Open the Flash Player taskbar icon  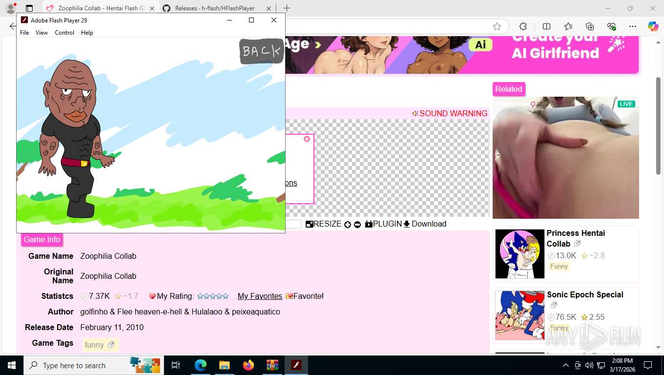(x=296, y=365)
